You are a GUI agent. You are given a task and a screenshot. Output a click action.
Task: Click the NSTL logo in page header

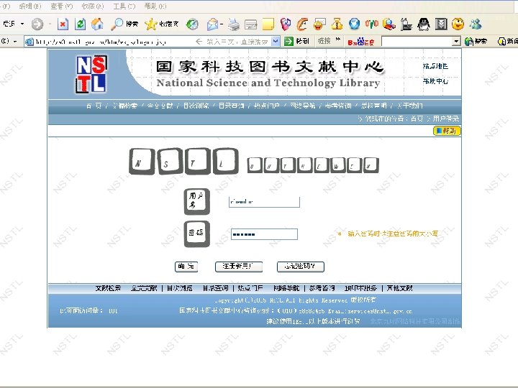(91, 74)
